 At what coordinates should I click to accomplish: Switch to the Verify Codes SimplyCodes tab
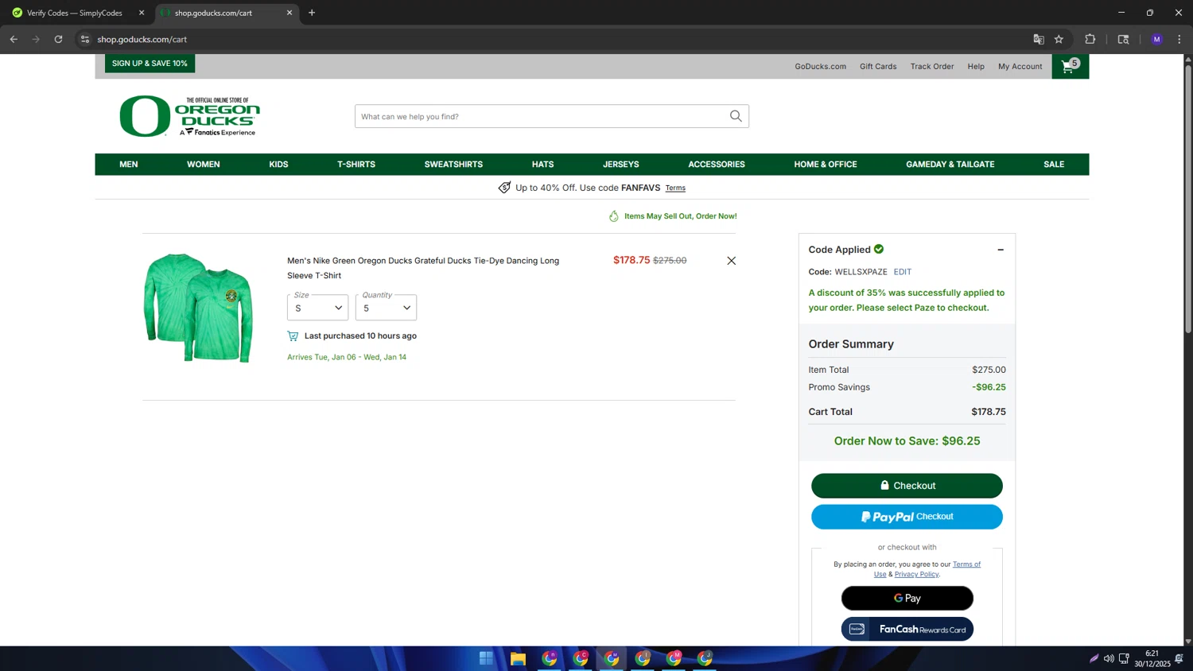tap(75, 13)
